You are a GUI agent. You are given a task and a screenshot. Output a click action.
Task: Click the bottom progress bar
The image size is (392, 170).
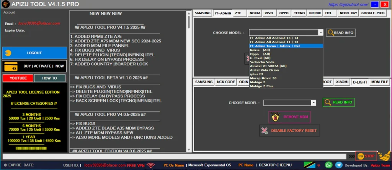174,156
